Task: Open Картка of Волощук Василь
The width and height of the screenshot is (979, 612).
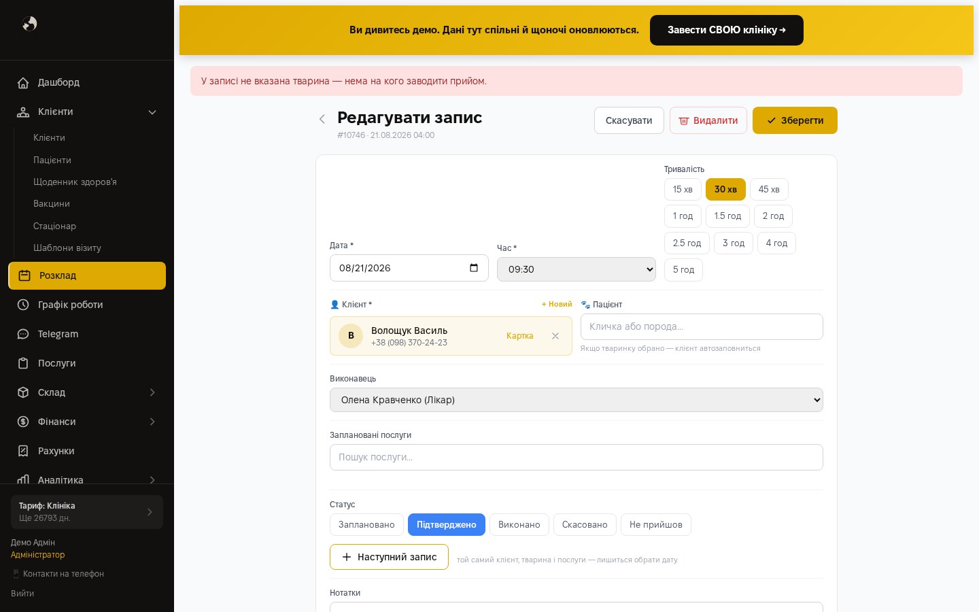Action: click(x=520, y=336)
